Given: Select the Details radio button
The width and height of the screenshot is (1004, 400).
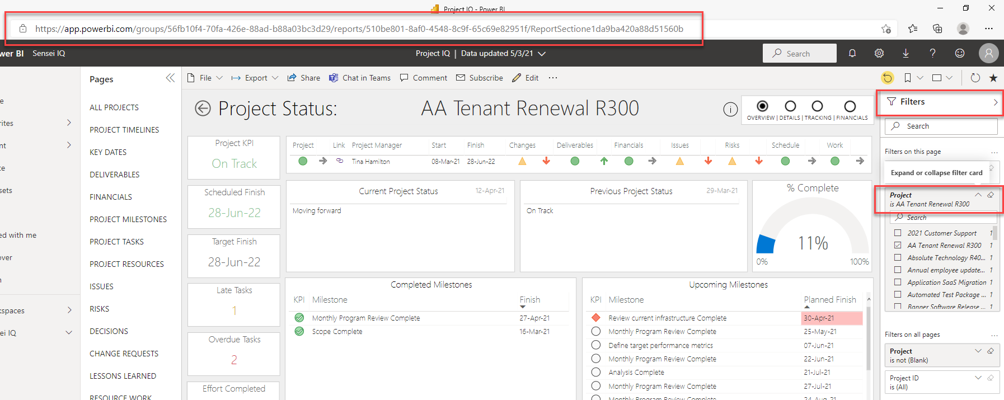Looking at the screenshot, I should click(x=790, y=106).
